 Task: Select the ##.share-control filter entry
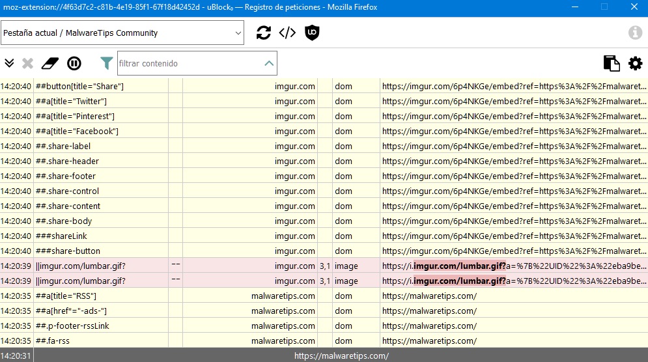point(67,191)
